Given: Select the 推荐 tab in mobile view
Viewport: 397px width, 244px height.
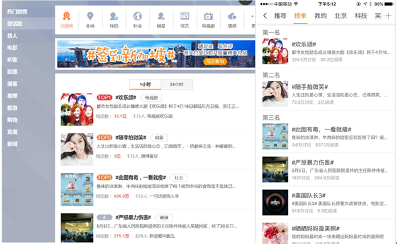Looking at the screenshot, I should tap(280, 16).
